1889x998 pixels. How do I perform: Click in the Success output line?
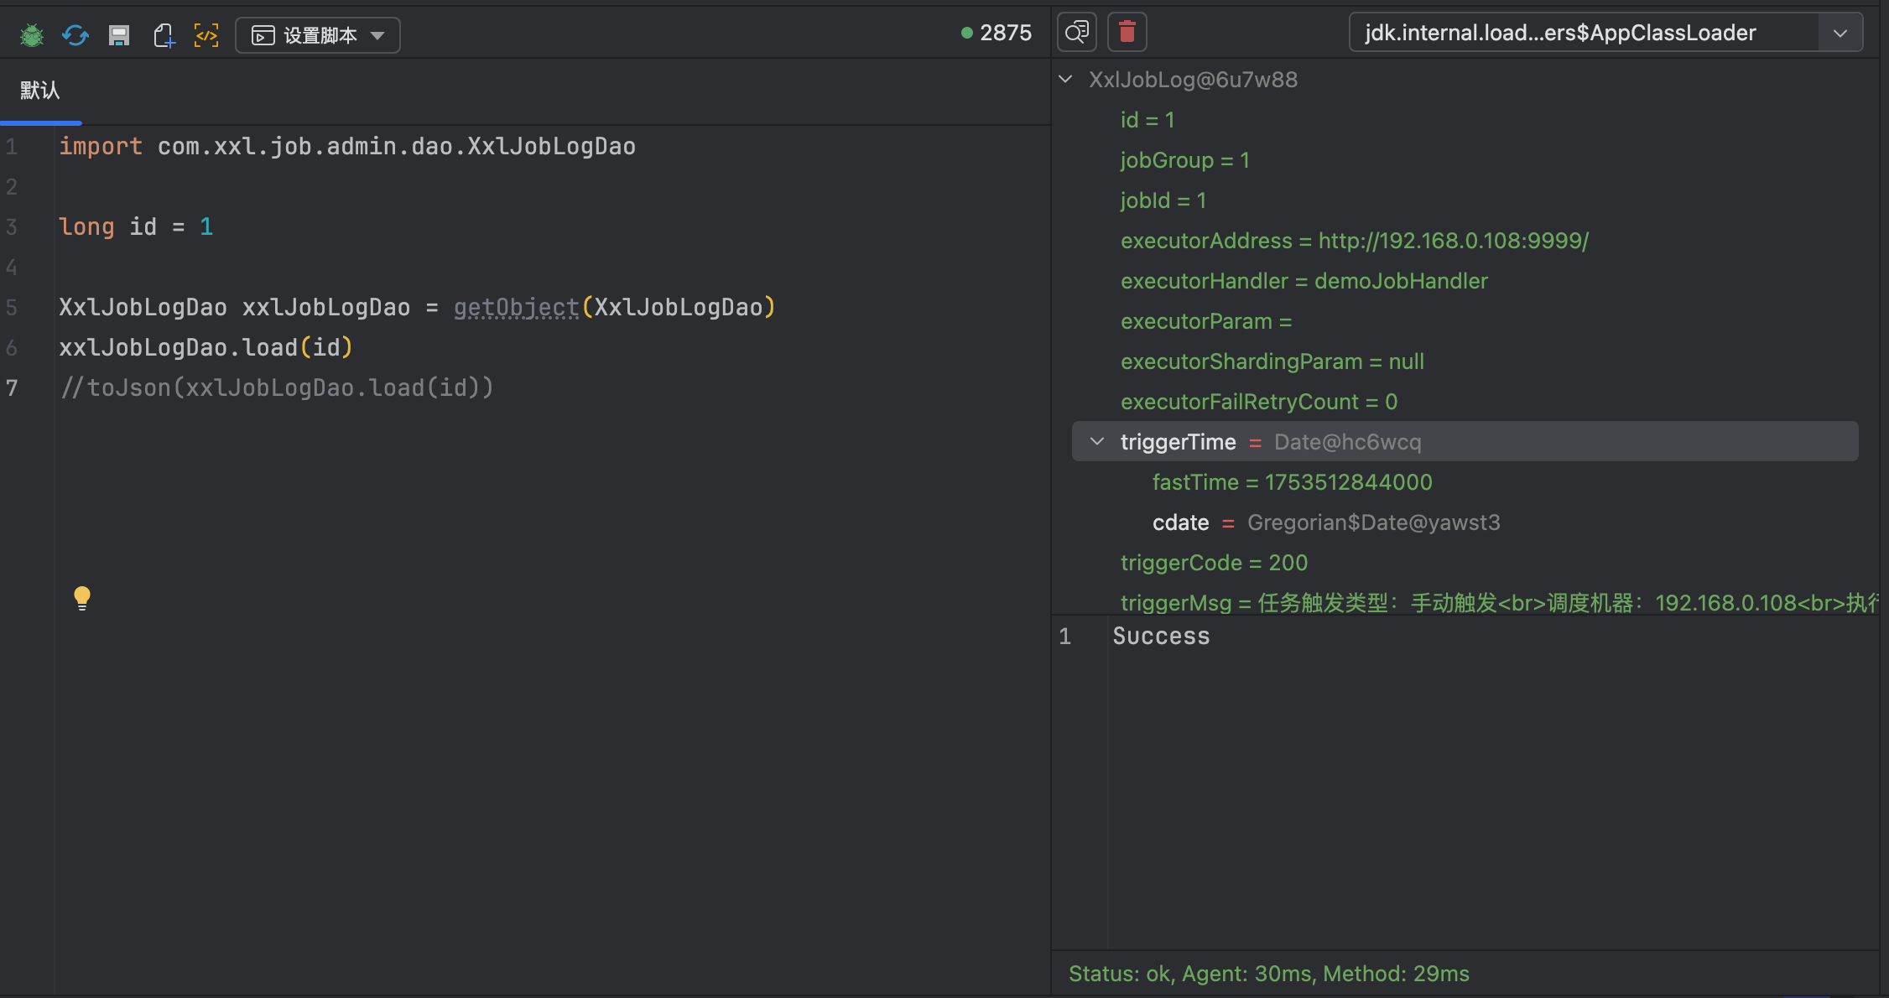coord(1161,637)
